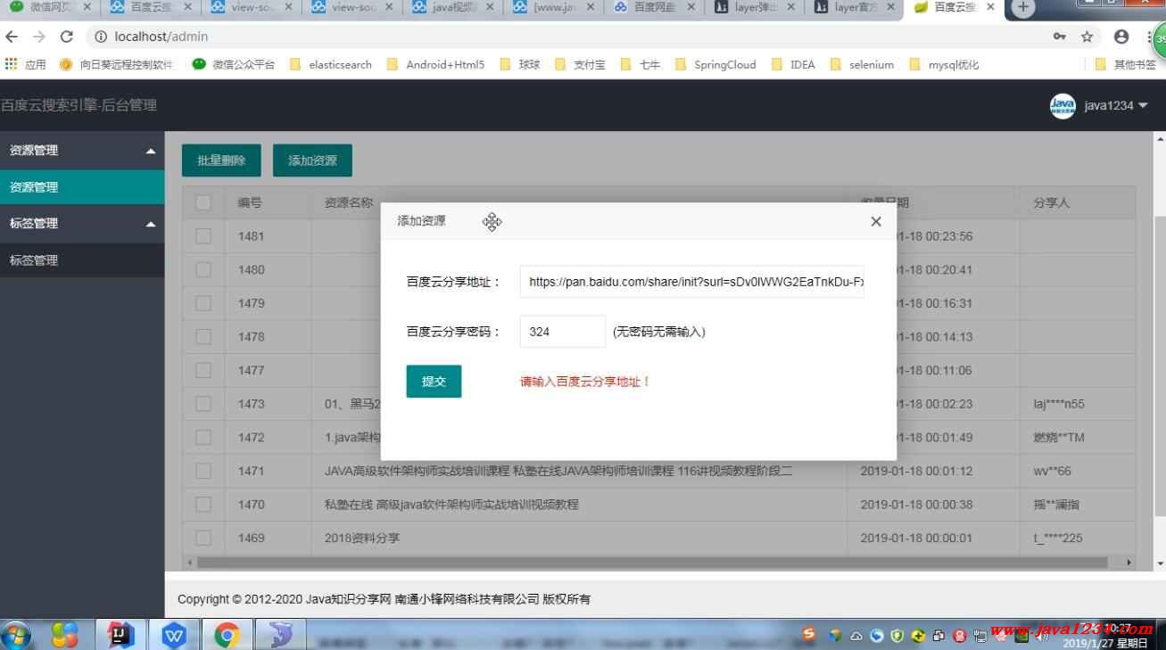
Task: Click the 添加资源 button
Action: click(312, 160)
